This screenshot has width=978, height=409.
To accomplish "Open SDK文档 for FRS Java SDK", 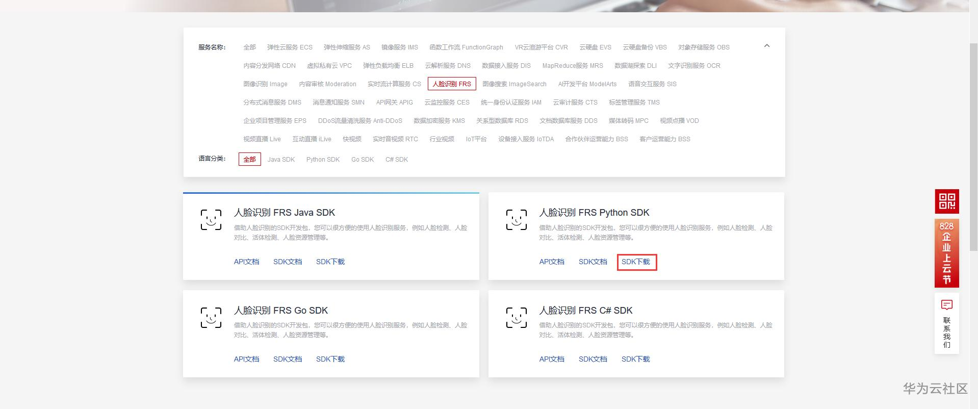I will (288, 262).
